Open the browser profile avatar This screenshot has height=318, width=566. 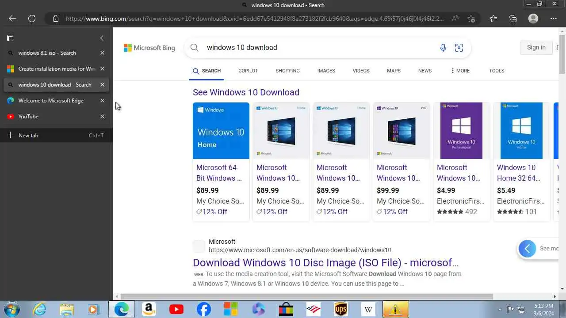(x=533, y=19)
